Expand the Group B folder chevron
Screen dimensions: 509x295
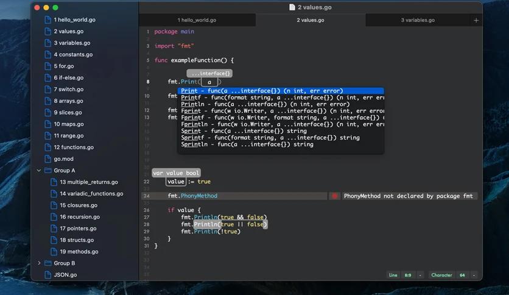39,263
